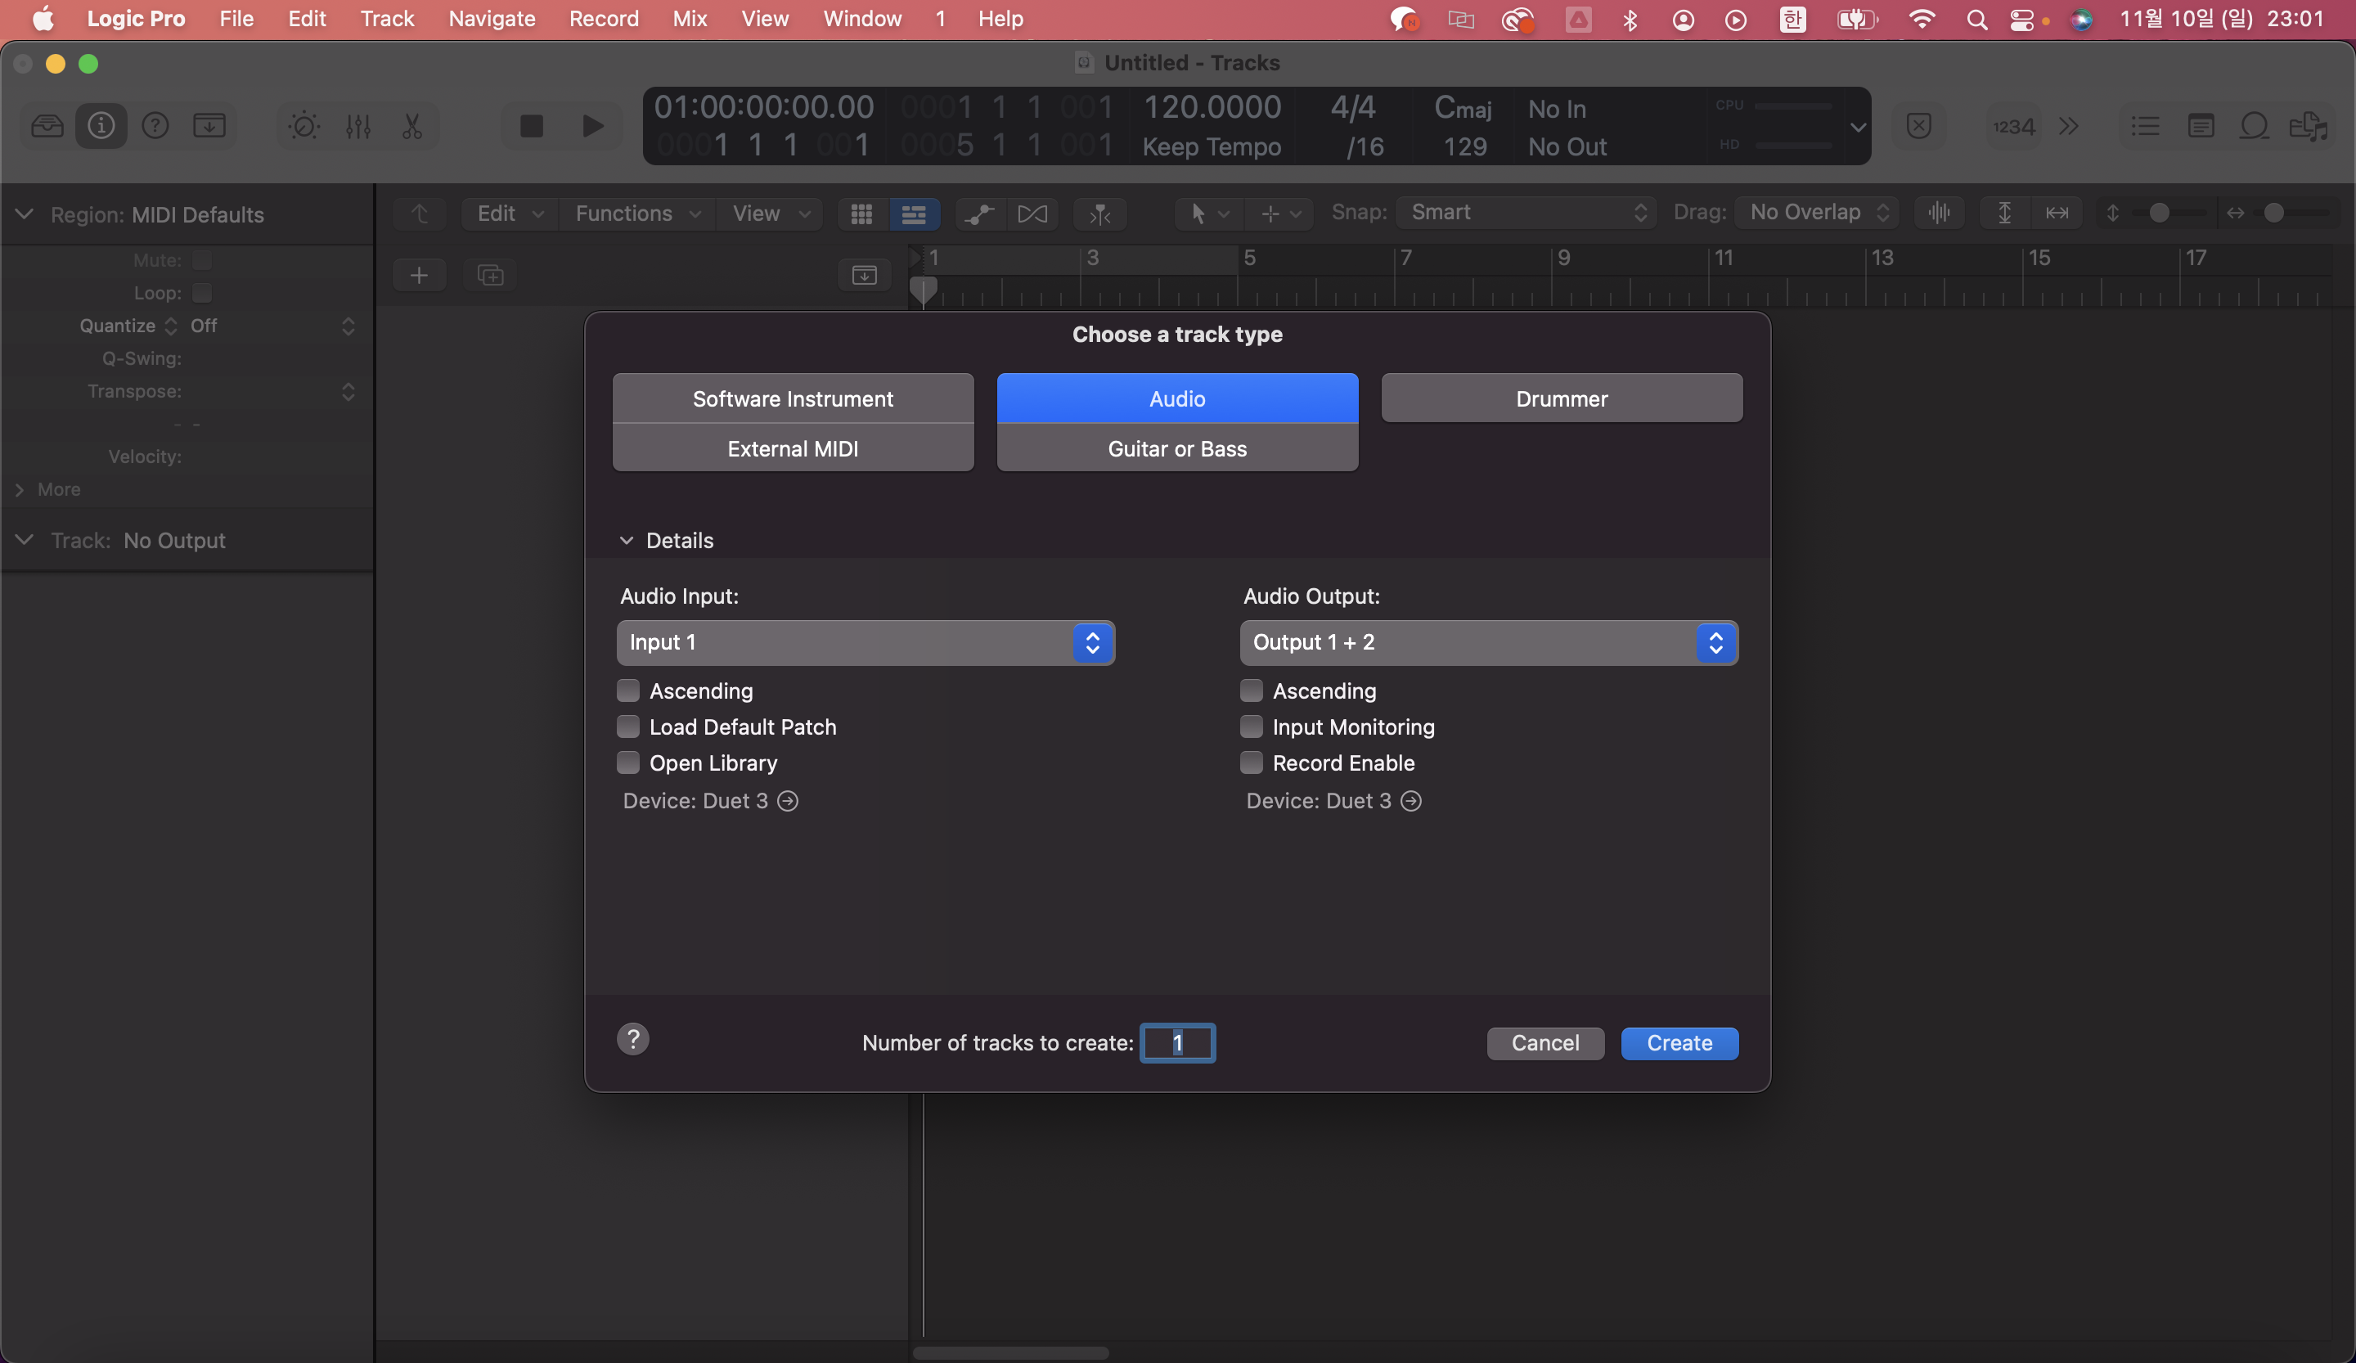
Task: Select the Software Instrument track type
Action: coord(793,398)
